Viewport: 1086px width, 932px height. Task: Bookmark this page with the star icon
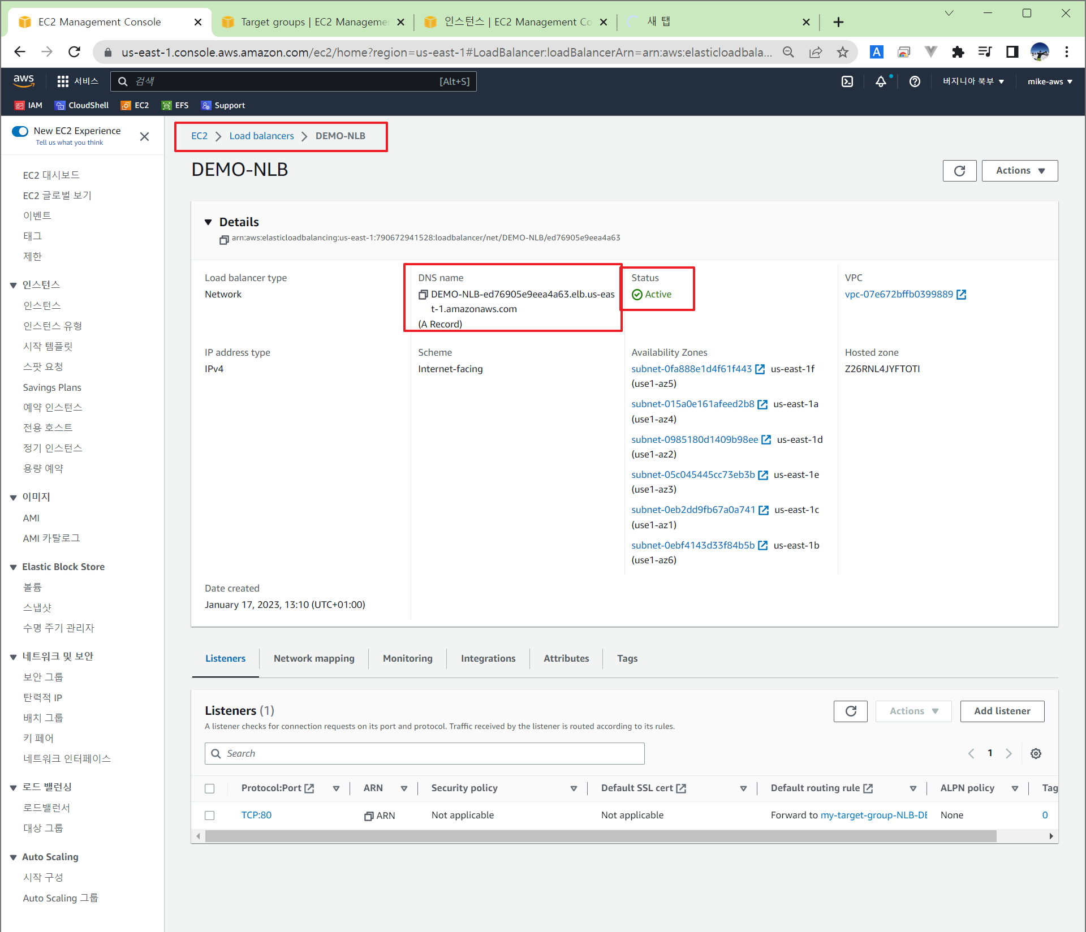(843, 53)
